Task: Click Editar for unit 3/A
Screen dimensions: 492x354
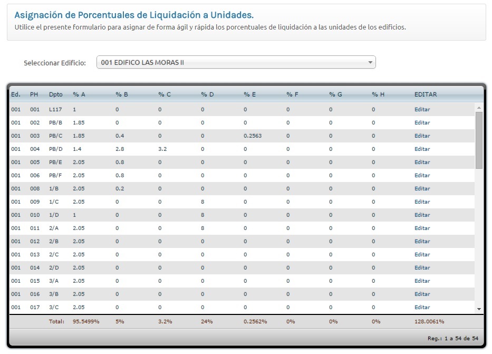Action: tap(422, 281)
